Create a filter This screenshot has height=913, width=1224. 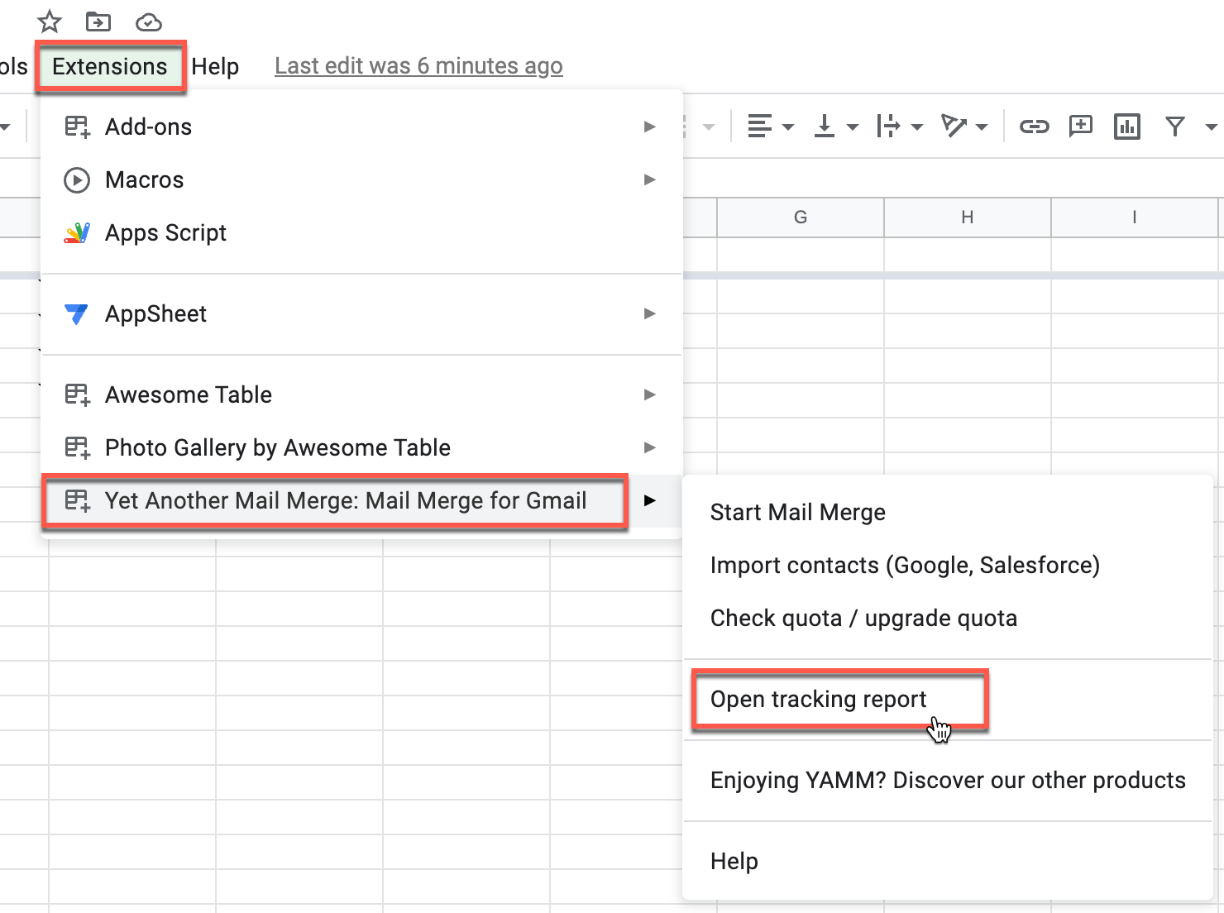click(x=1174, y=127)
